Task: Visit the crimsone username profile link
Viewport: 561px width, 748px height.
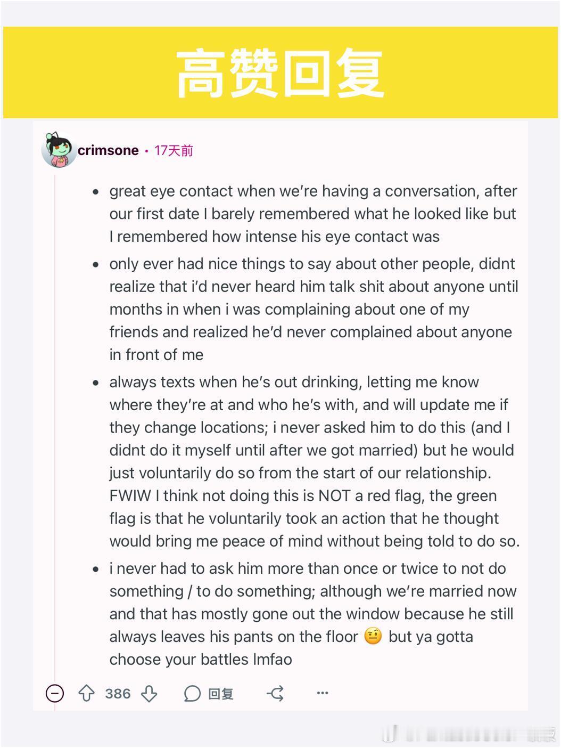Action: click(x=108, y=150)
